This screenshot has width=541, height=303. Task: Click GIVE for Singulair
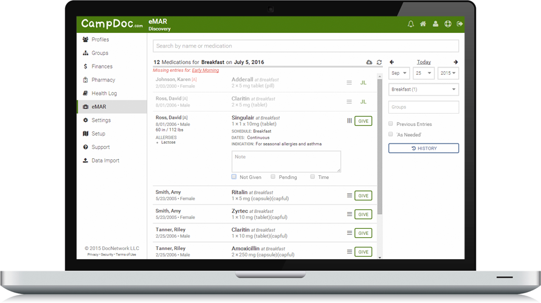[364, 121]
